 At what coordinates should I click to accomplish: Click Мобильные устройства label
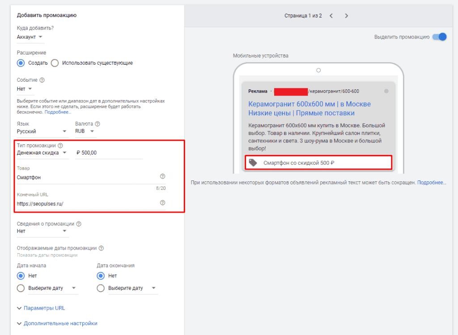[x=261, y=56]
